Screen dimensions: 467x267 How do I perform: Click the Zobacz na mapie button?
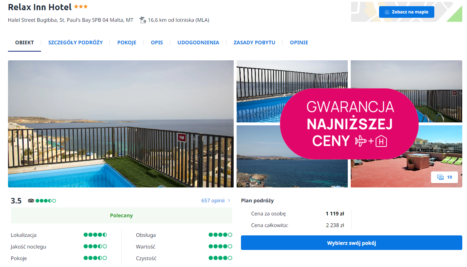pyautogui.click(x=406, y=12)
